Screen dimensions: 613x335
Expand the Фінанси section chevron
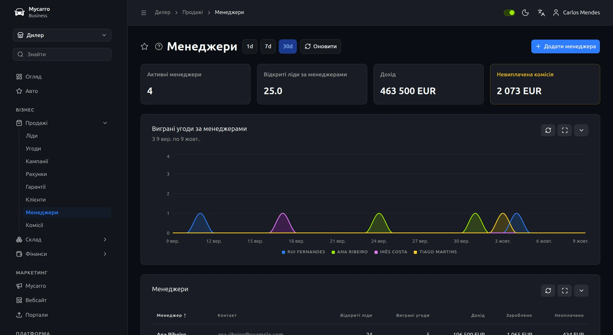pos(105,254)
